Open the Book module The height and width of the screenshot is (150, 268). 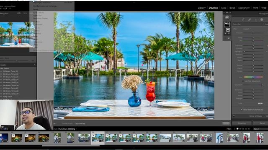[x=232, y=8]
